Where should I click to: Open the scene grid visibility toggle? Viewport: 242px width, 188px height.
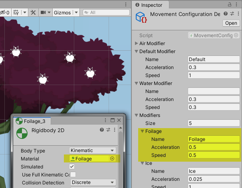[x=16, y=12]
